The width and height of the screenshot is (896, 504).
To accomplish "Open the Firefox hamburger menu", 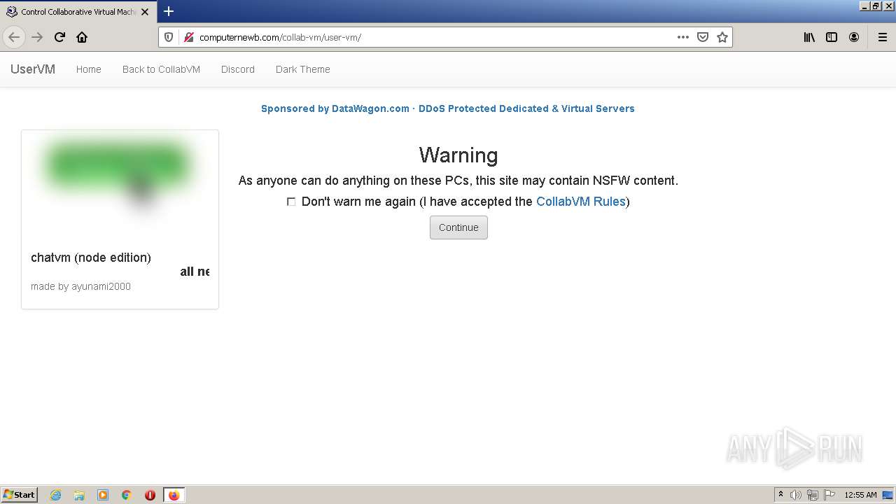I will pyautogui.click(x=883, y=37).
